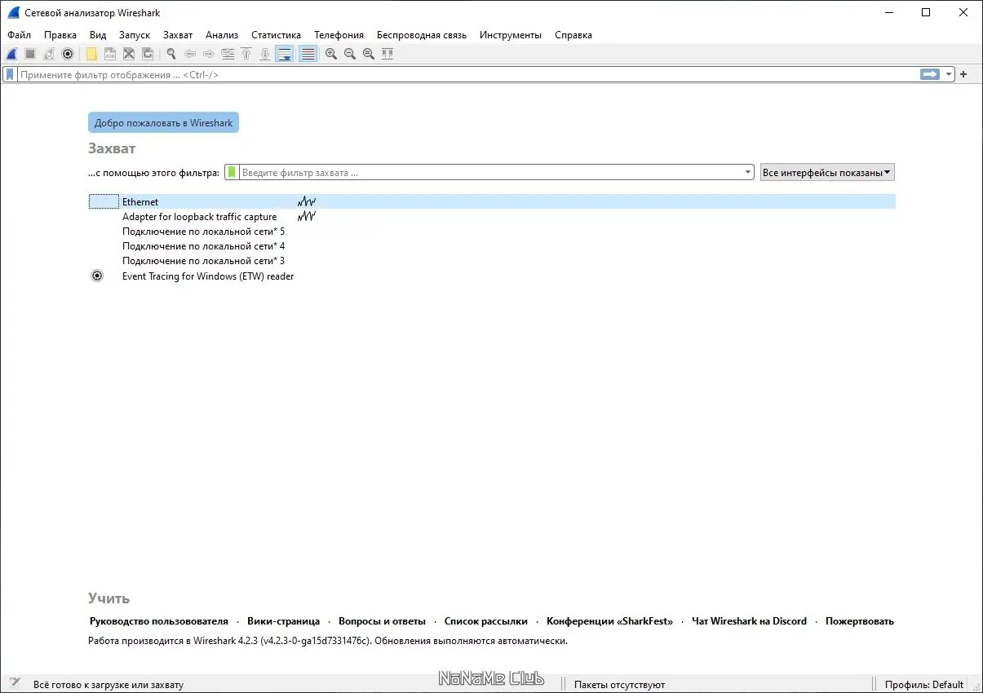Image resolution: width=983 pixels, height=693 pixels.
Task: Click the find packet magnifier icon
Action: [x=171, y=54]
